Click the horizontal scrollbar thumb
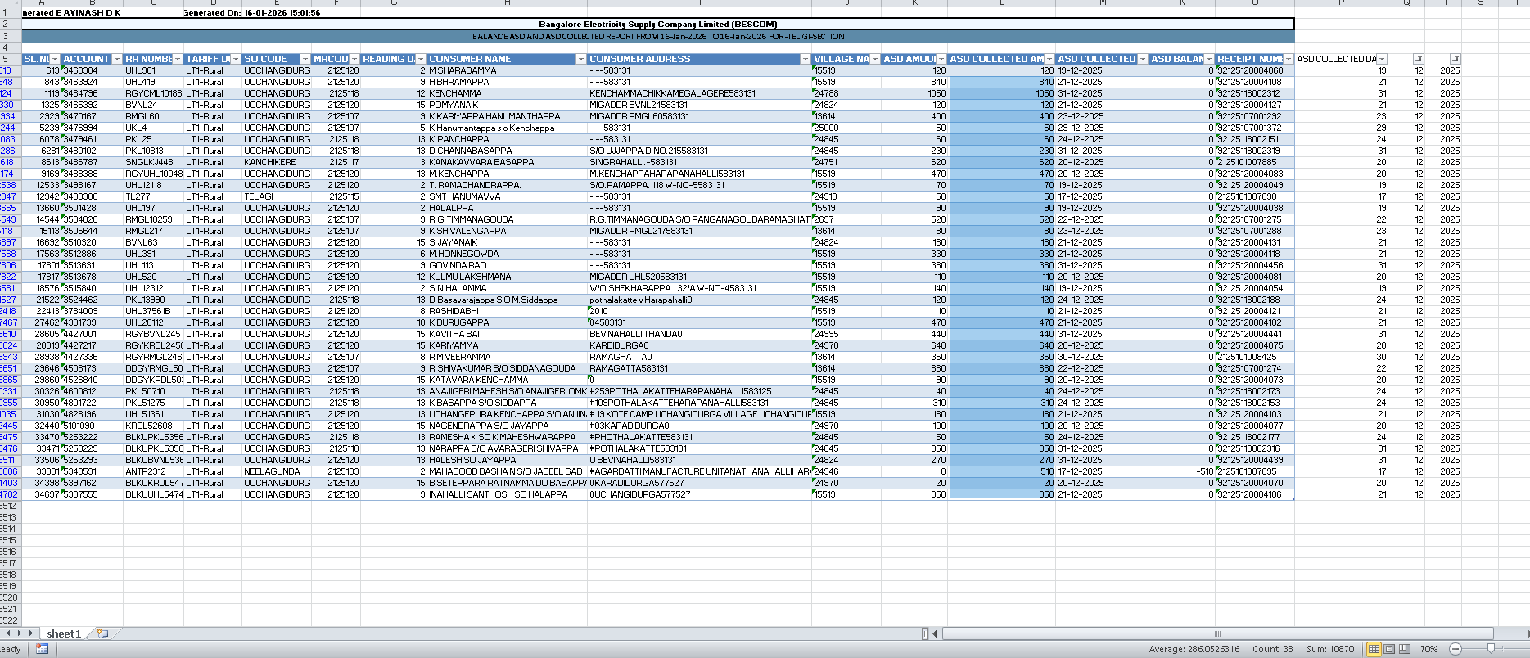The image size is (1530, 658). click(1216, 633)
